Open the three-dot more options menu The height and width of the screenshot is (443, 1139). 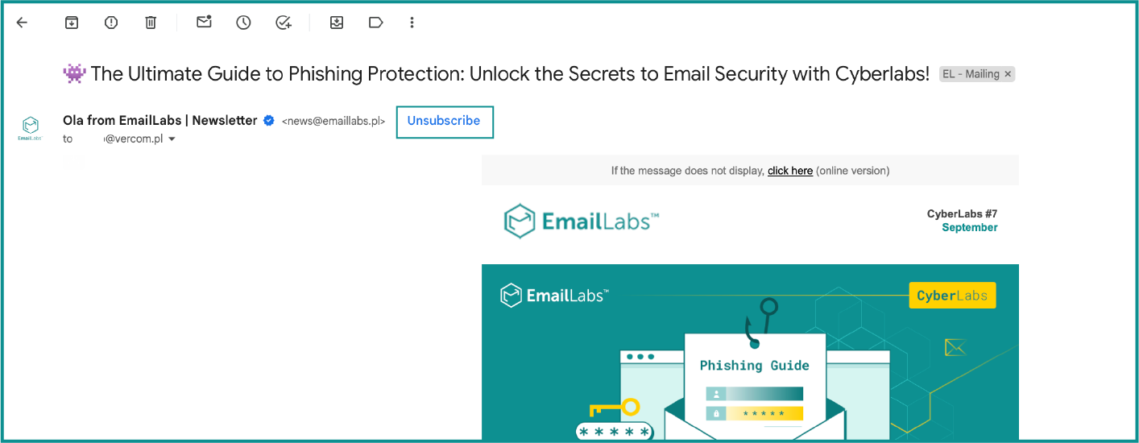coord(412,23)
